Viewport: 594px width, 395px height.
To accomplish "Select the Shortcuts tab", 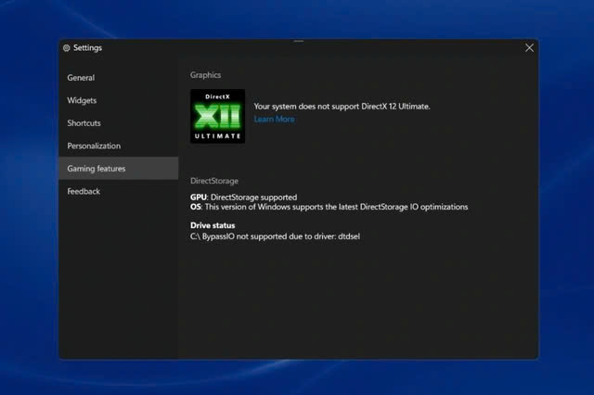I will 84,123.
